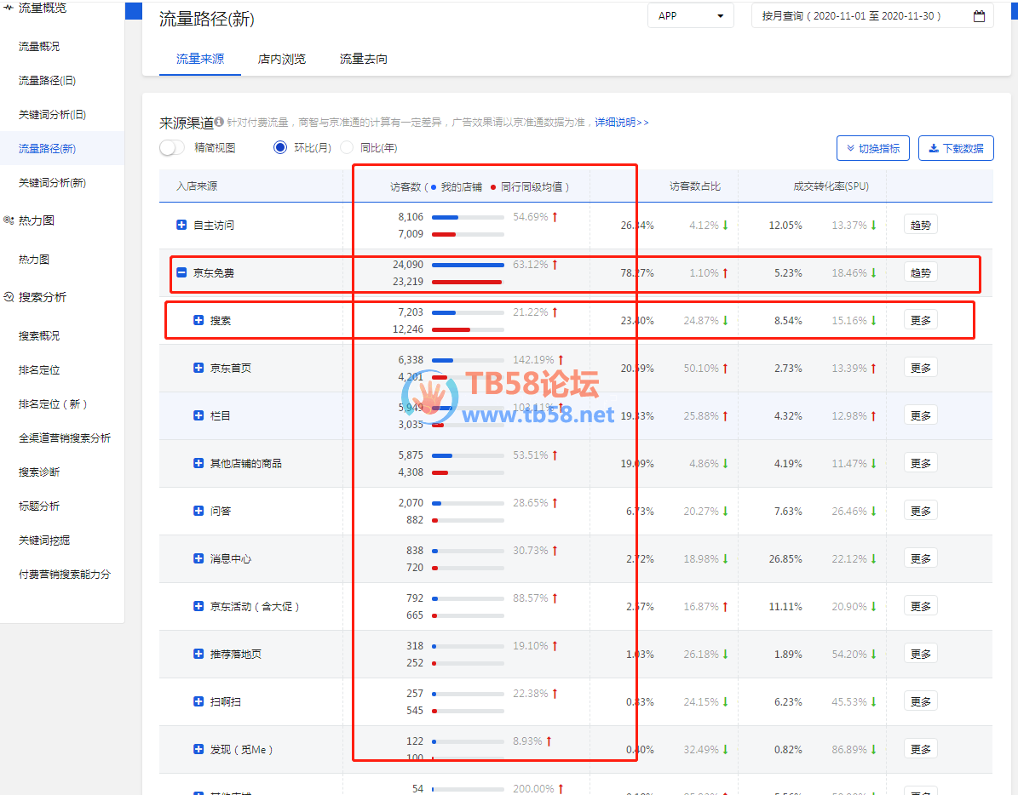Image resolution: width=1018 pixels, height=795 pixels.
Task: Open 排名定位（新） in the sidebar
Action: [x=53, y=404]
